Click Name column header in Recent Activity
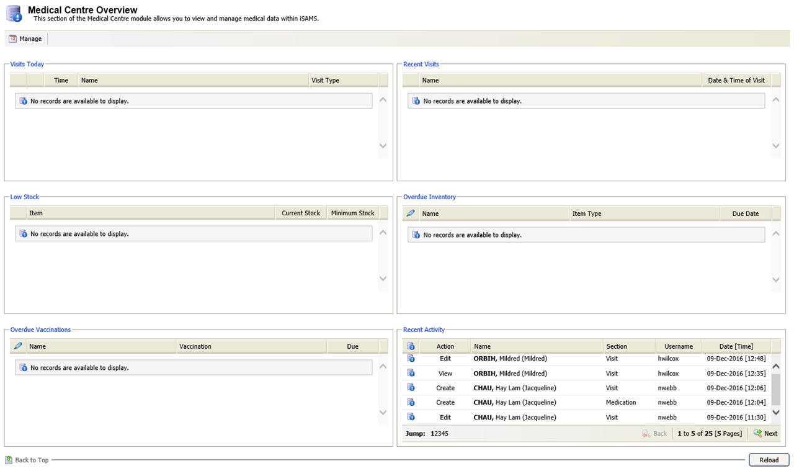The width and height of the screenshot is (794, 471). pos(537,346)
